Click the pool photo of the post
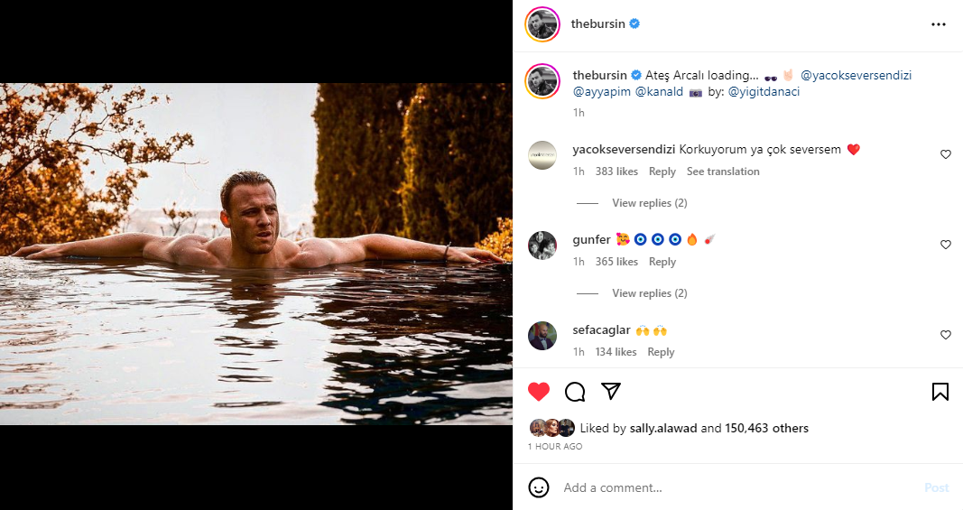Image resolution: width=963 pixels, height=510 pixels. [255, 254]
